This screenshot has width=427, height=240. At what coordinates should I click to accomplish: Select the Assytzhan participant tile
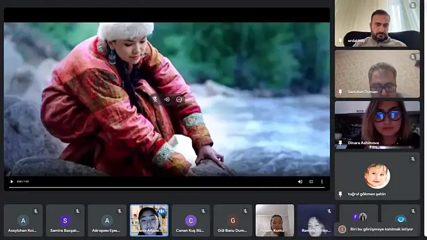point(23,220)
